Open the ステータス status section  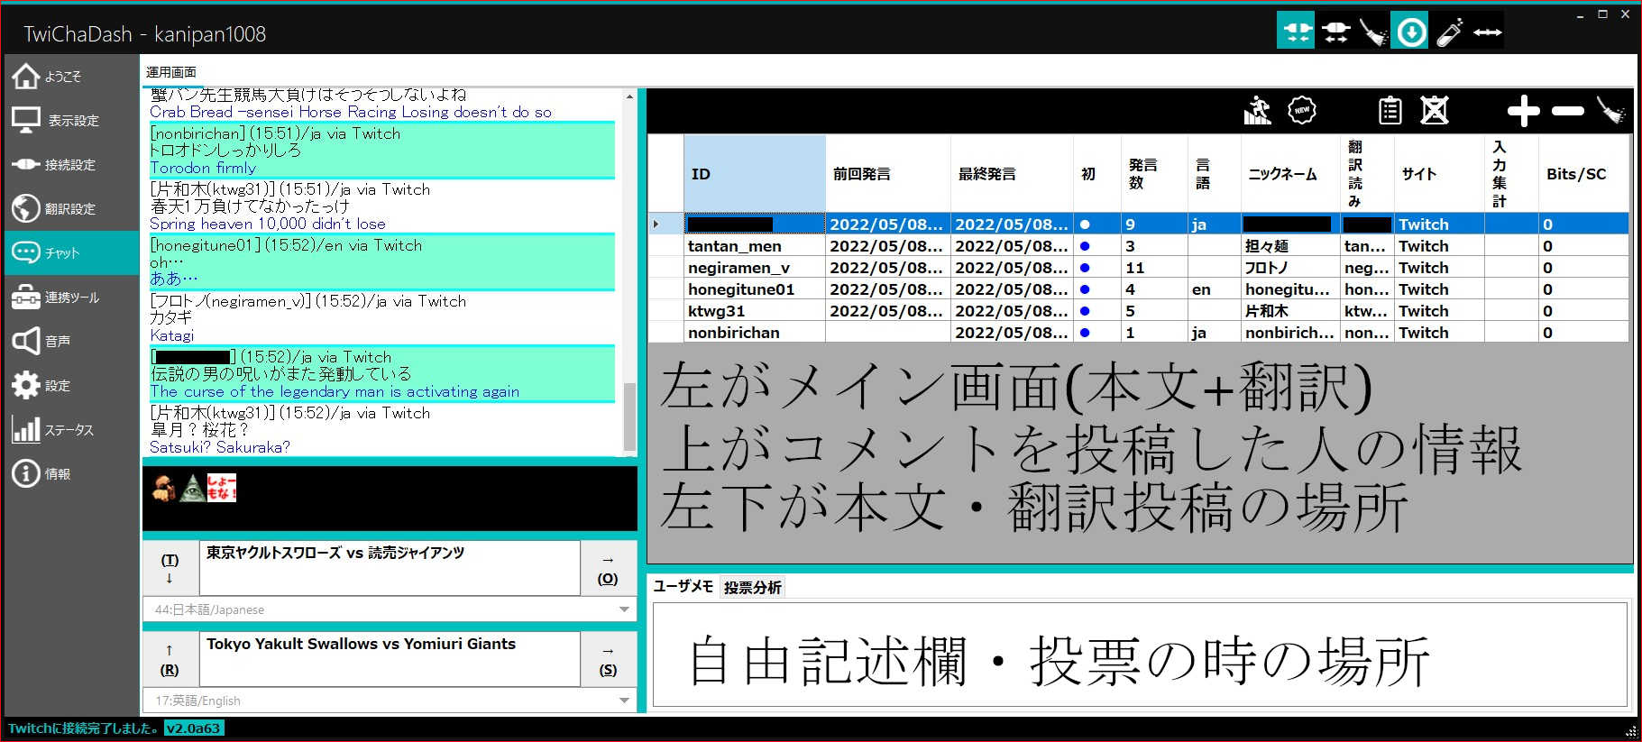70,429
